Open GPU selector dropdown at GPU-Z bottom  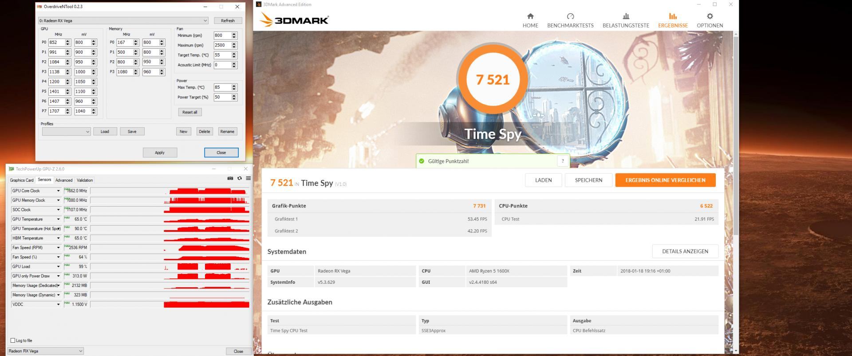(45, 351)
